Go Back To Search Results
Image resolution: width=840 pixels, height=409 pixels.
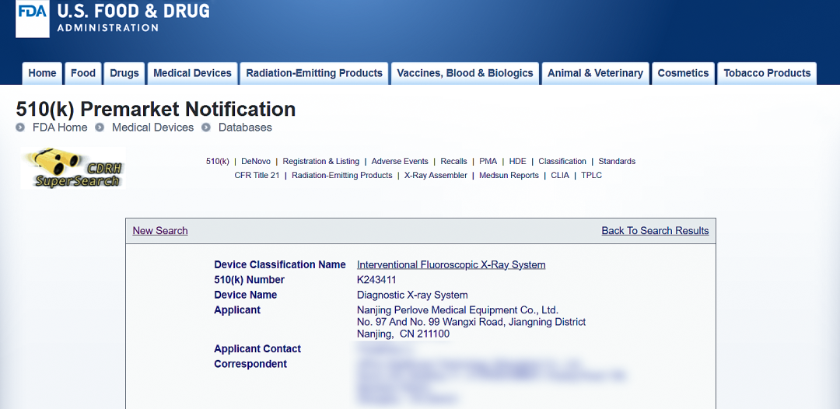[x=655, y=231]
